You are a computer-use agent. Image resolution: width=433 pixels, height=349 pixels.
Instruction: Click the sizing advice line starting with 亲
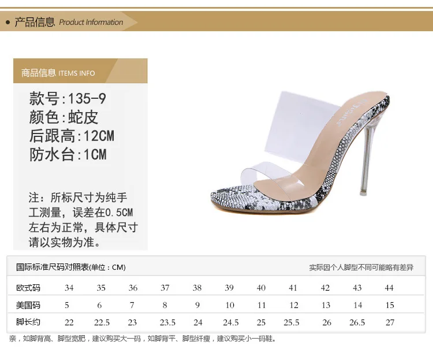click(143, 339)
